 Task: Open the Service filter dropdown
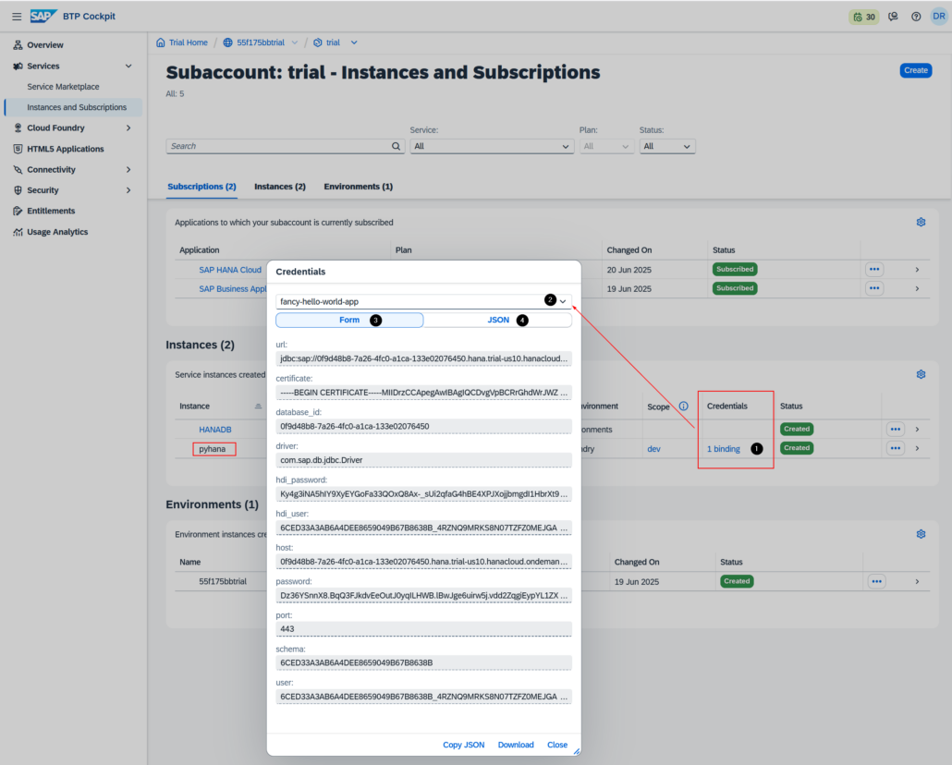coord(492,146)
